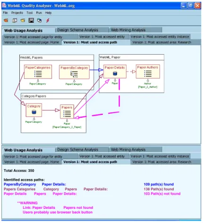Open the File menu
Viewport: 203px width, 223px height.
click(x=5, y=13)
